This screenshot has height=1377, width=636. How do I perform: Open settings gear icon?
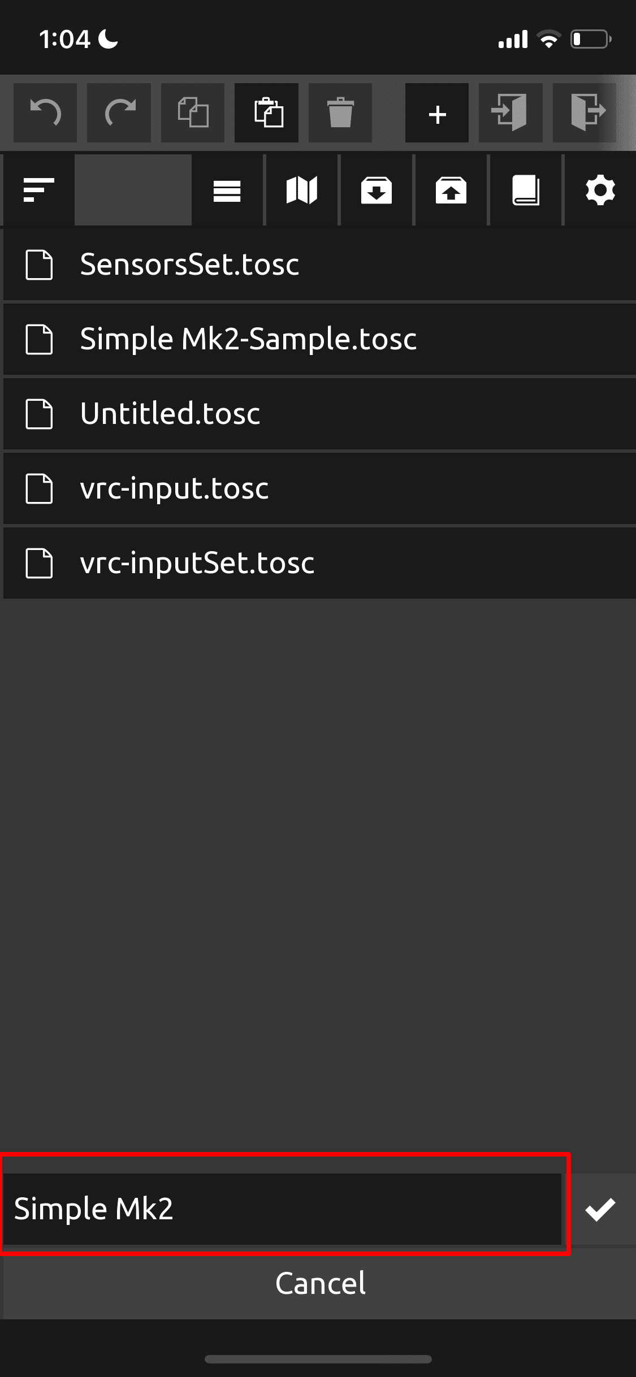pos(600,190)
